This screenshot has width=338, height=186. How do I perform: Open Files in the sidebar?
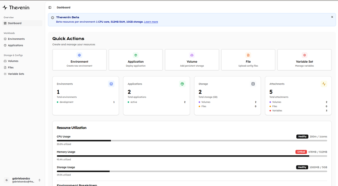click(x=22, y=68)
